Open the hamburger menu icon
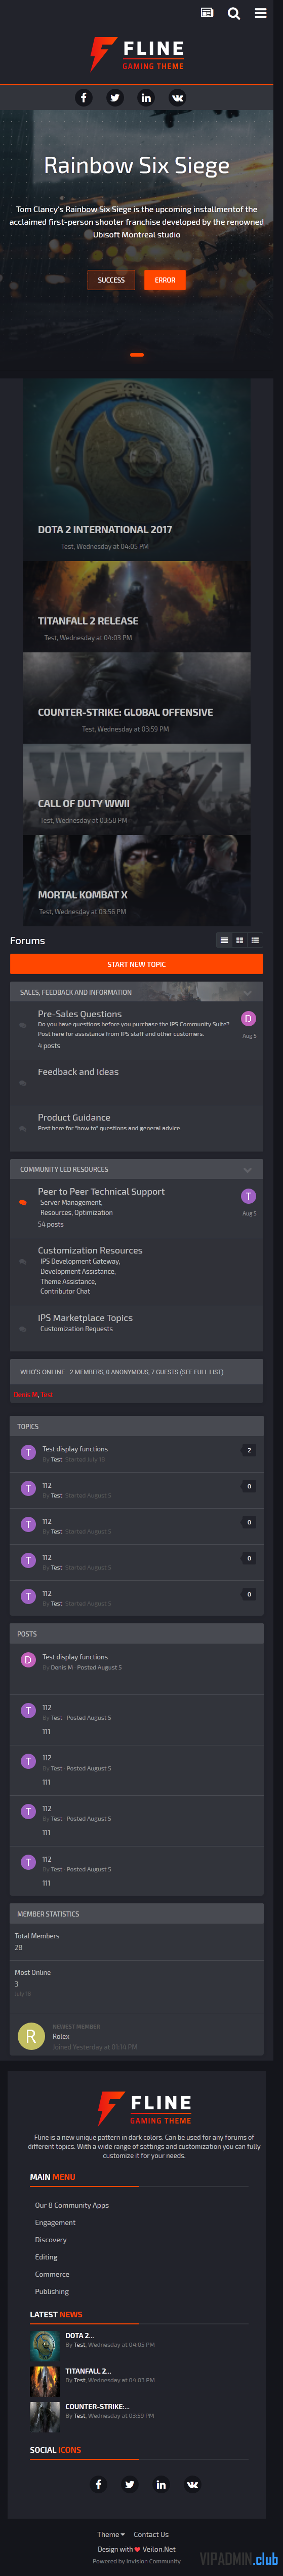Screen dimensions: 283x2576 point(260,13)
